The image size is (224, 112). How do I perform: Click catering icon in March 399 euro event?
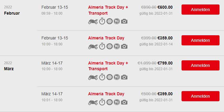(x=117, y=102)
